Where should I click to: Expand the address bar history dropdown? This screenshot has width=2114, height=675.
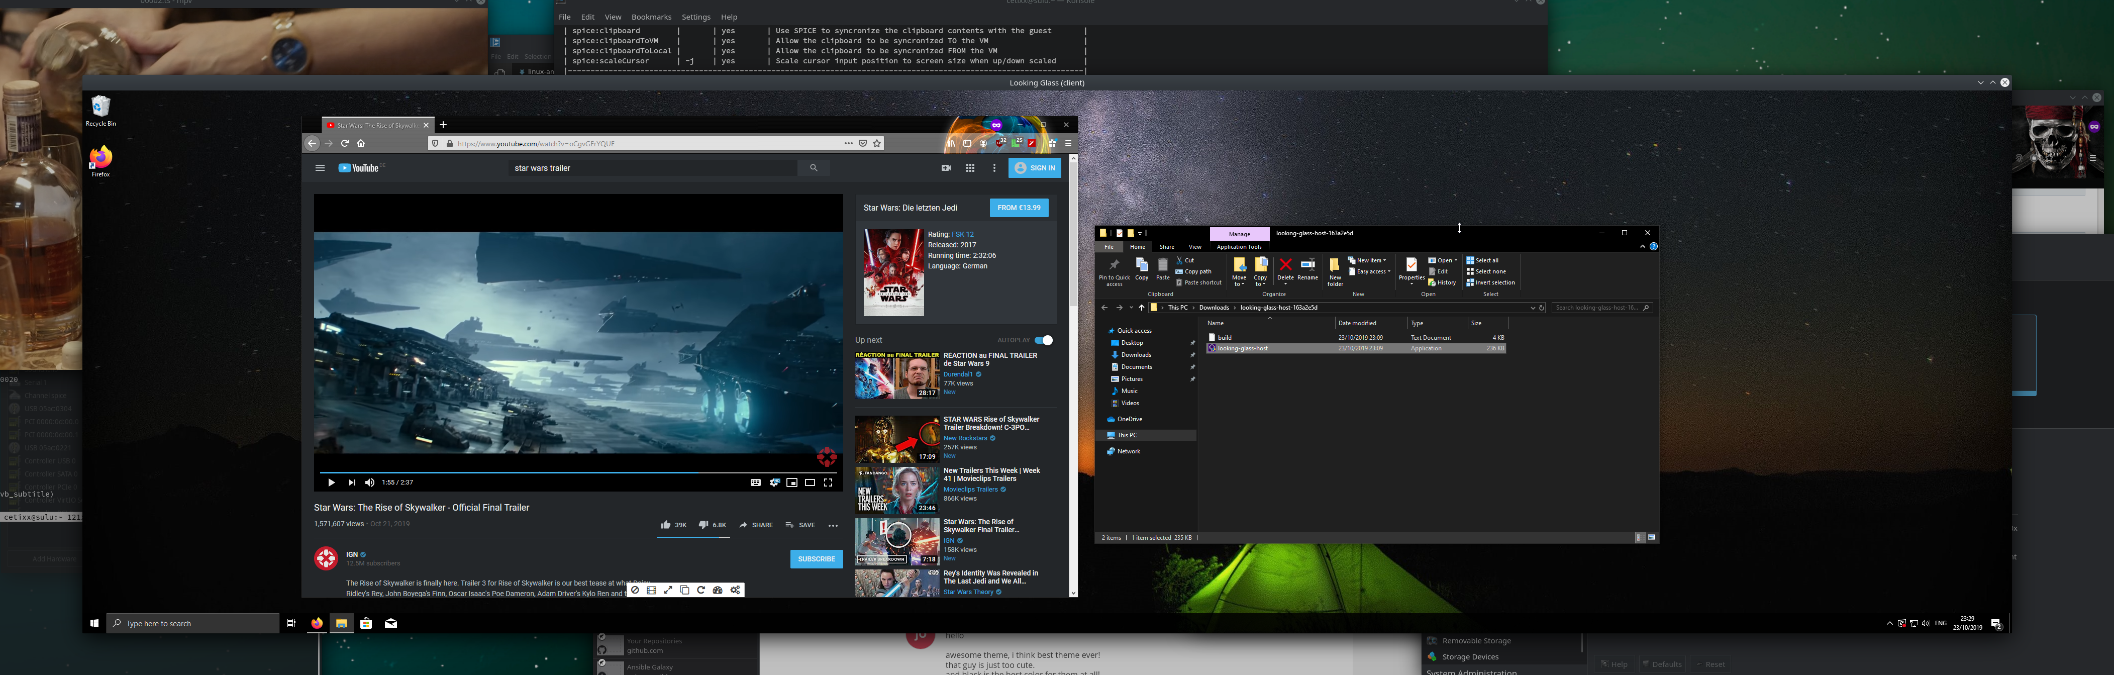click(1532, 308)
